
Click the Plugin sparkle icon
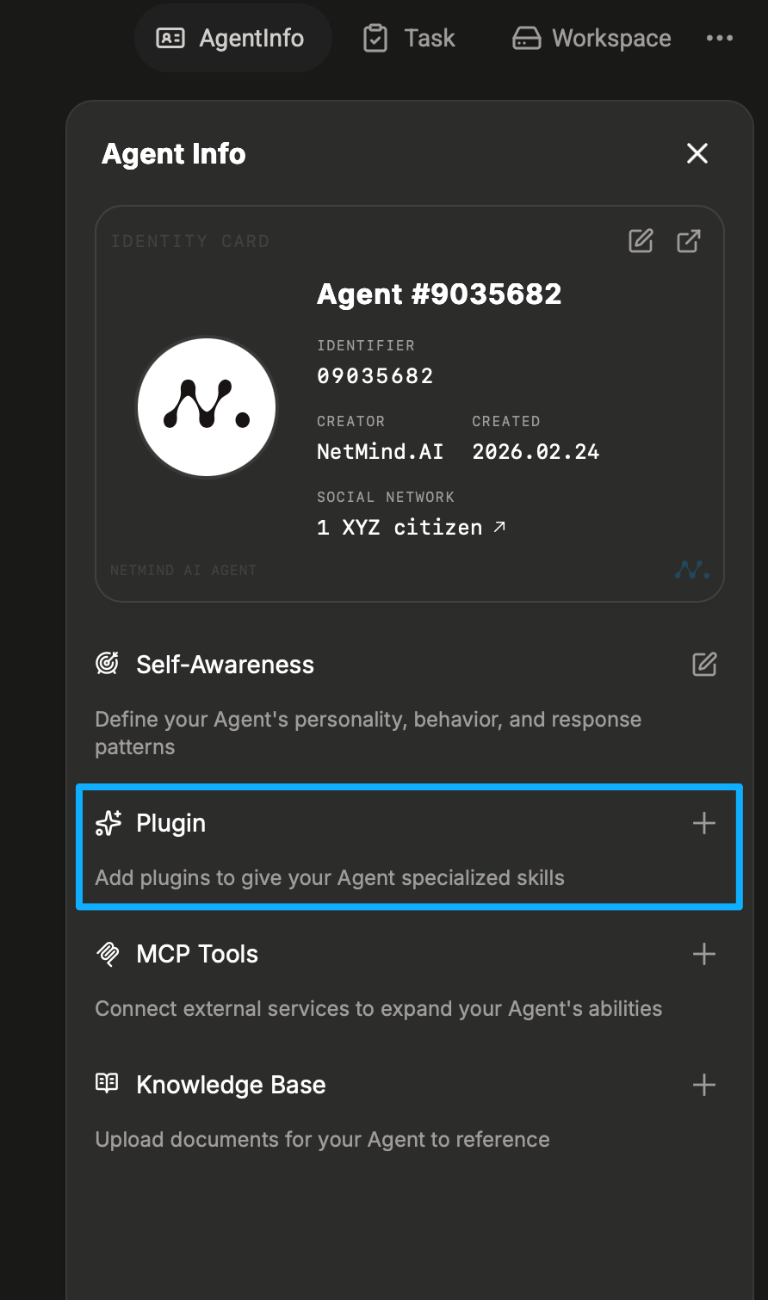tap(108, 823)
